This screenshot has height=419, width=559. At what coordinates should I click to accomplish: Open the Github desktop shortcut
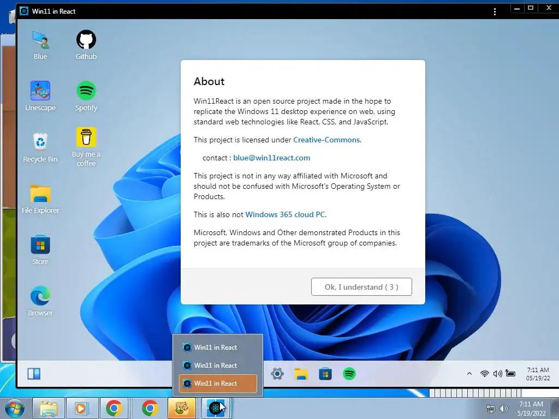tap(86, 45)
